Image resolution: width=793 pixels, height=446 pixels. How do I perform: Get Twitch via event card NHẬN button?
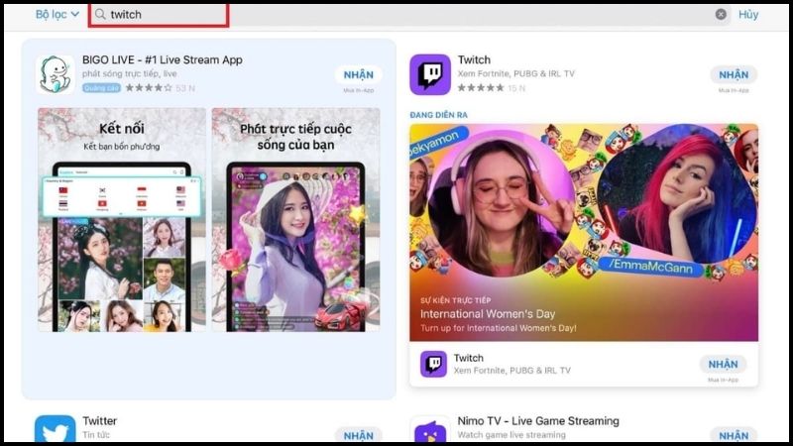tap(723, 364)
